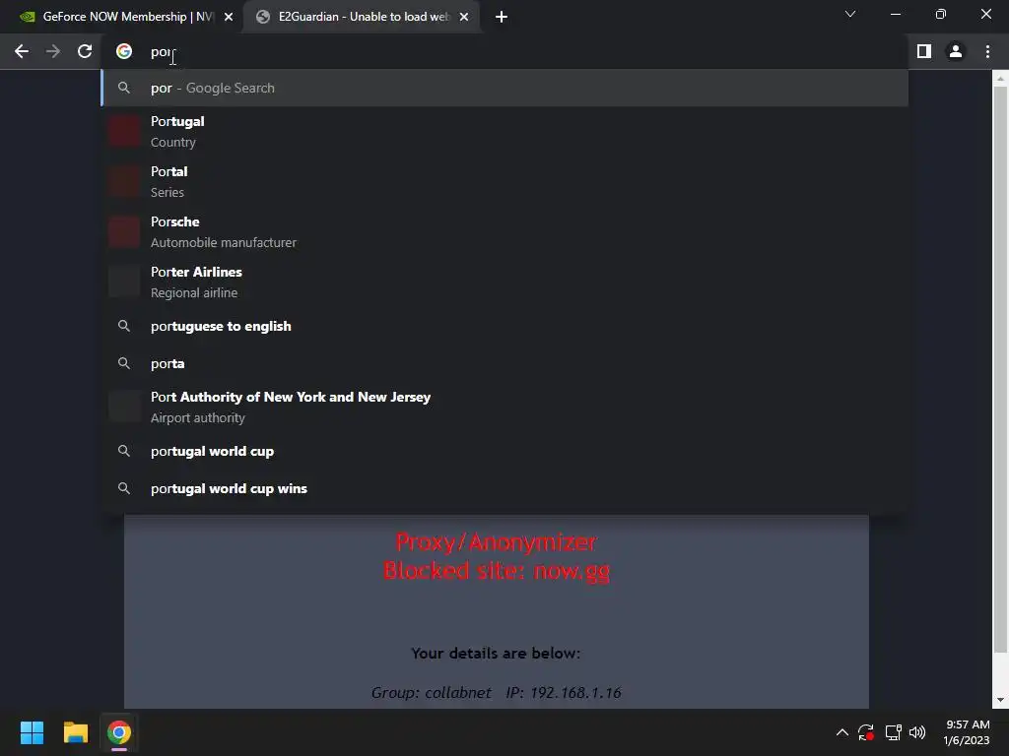This screenshot has width=1009, height=756.
Task: Open a new tab with plus button
Action: coord(502,17)
